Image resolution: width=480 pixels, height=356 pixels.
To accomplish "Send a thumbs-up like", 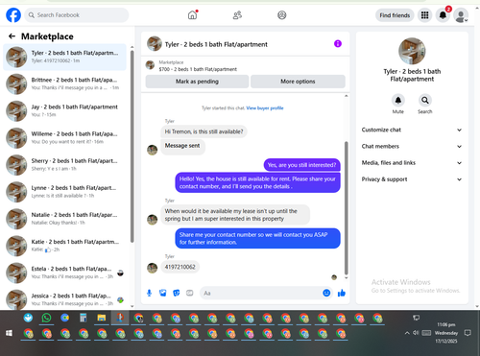I will pyautogui.click(x=342, y=293).
